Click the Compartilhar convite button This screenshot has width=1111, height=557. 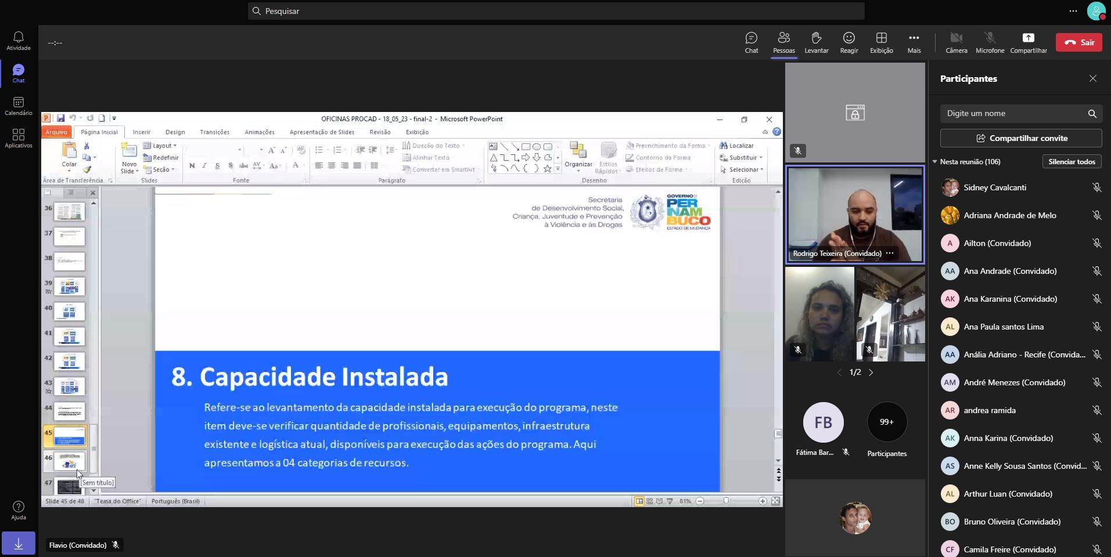[x=1020, y=138]
